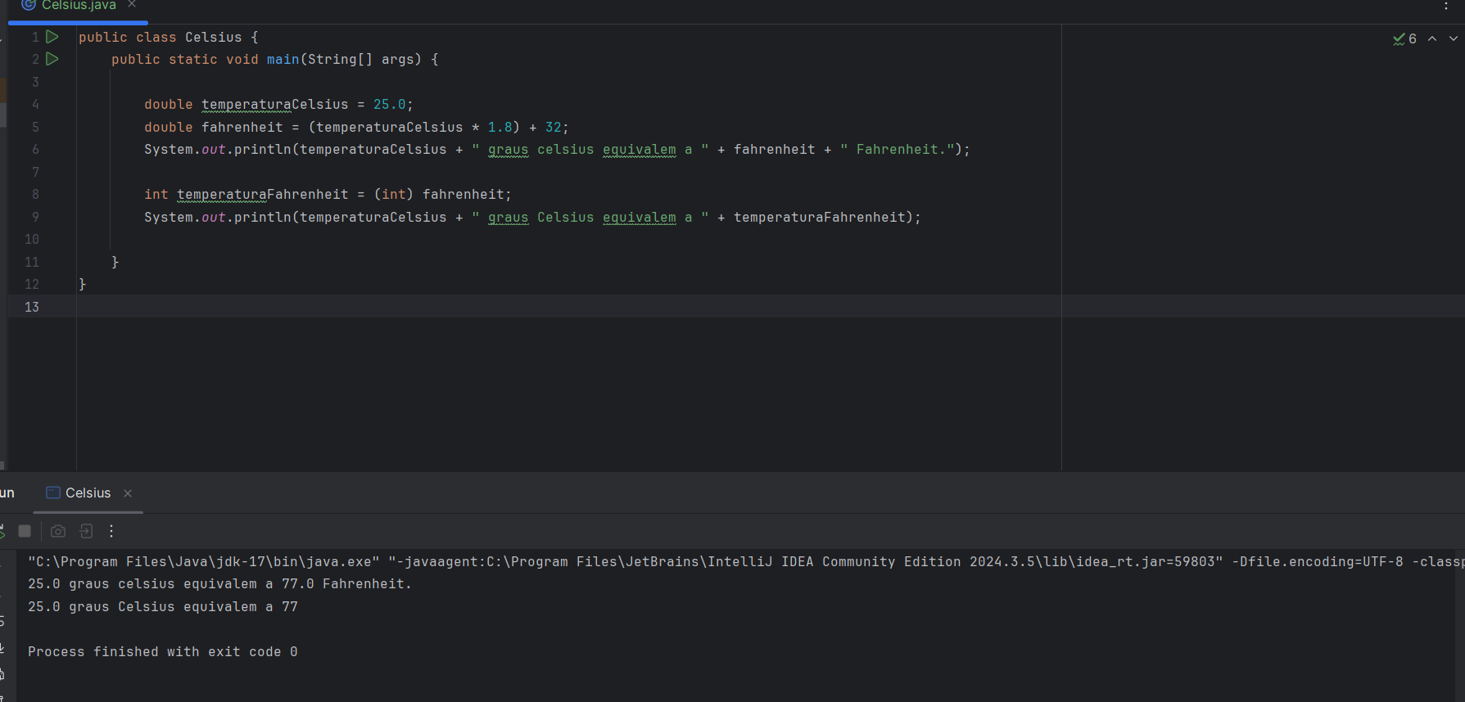The width and height of the screenshot is (1465, 702).
Task: Select the Celsius.java editor tab
Action: tap(79, 6)
